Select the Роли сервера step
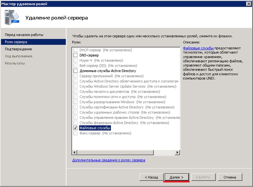This screenshot has height=187, width=253. click(x=33, y=42)
